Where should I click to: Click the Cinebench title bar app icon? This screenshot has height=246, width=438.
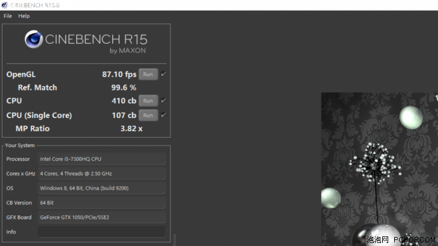point(5,5)
